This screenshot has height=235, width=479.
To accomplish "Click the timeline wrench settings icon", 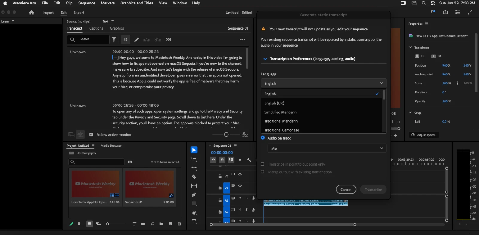I will pyautogui.click(x=249, y=160).
